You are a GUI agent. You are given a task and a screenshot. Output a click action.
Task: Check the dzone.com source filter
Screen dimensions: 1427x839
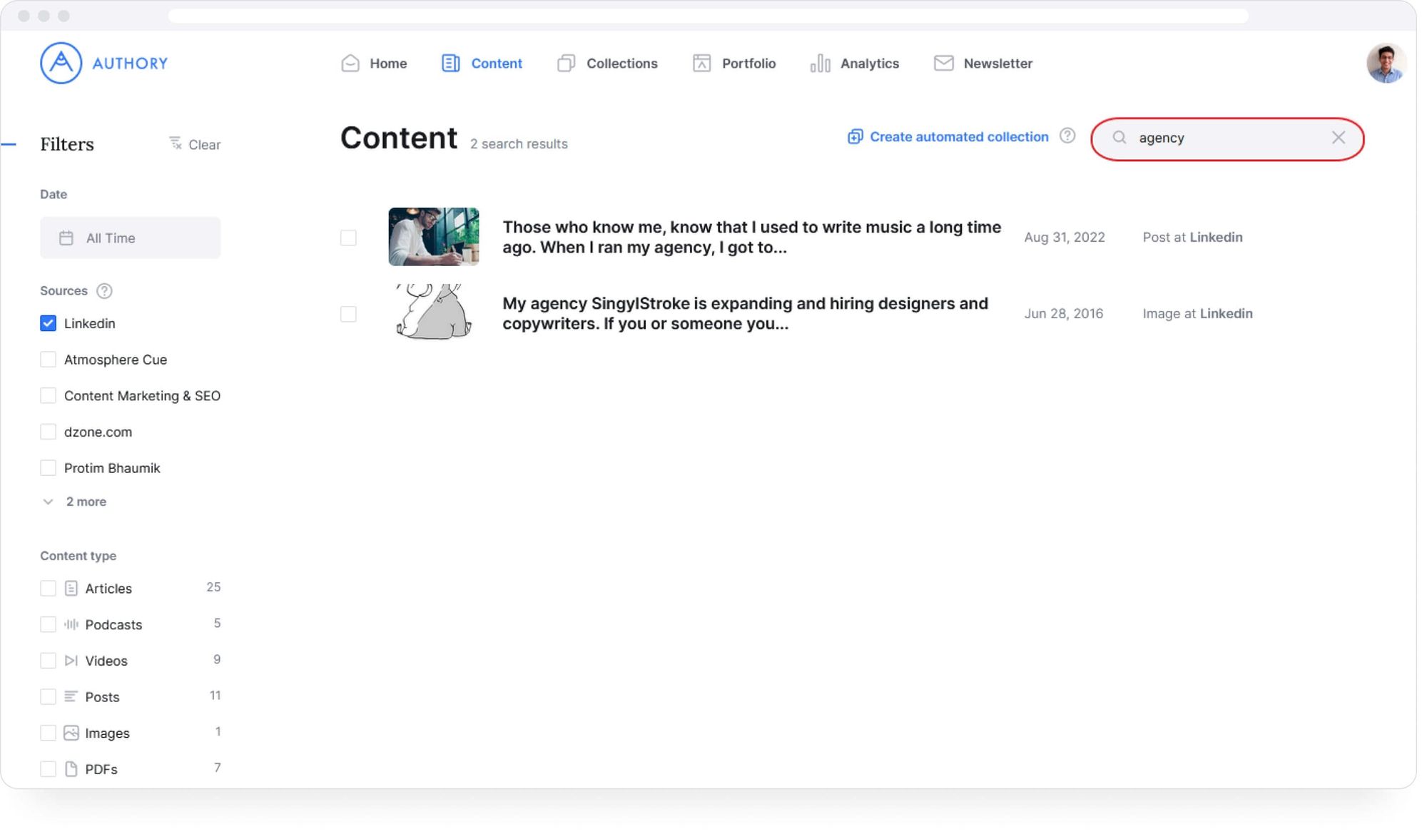click(48, 432)
